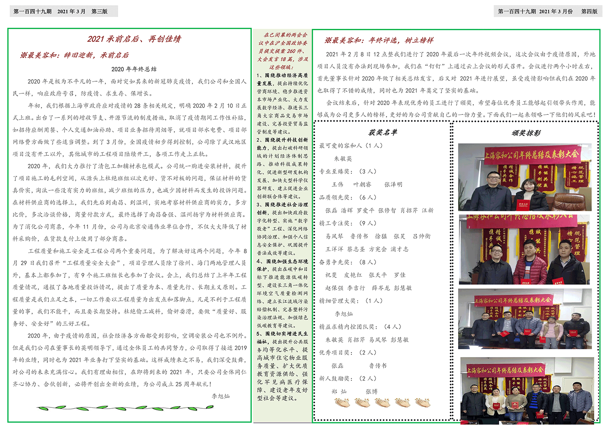Click the author signature '李旭灿'
The width and height of the screenshot is (605, 434).
(221, 396)
